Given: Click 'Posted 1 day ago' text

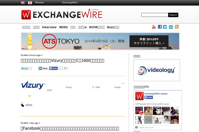Looking at the screenshot, I should pyautogui.click(x=30, y=123).
